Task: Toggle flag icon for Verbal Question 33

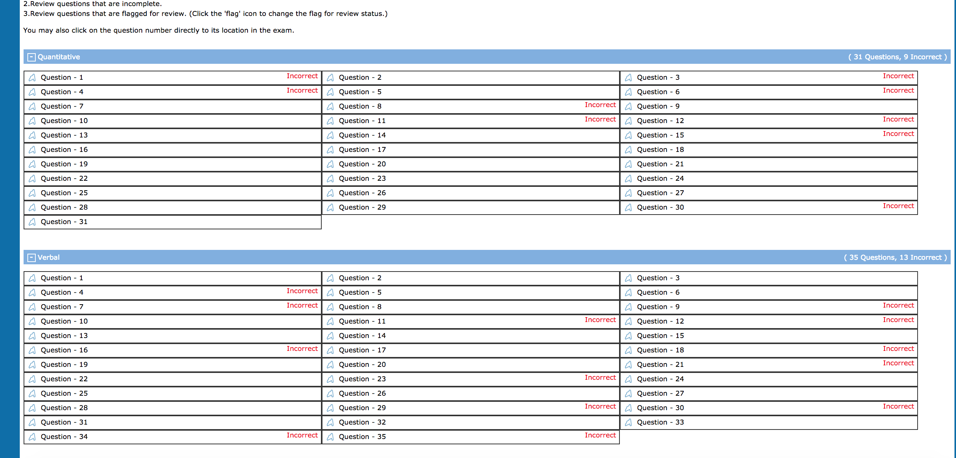Action: (x=629, y=423)
